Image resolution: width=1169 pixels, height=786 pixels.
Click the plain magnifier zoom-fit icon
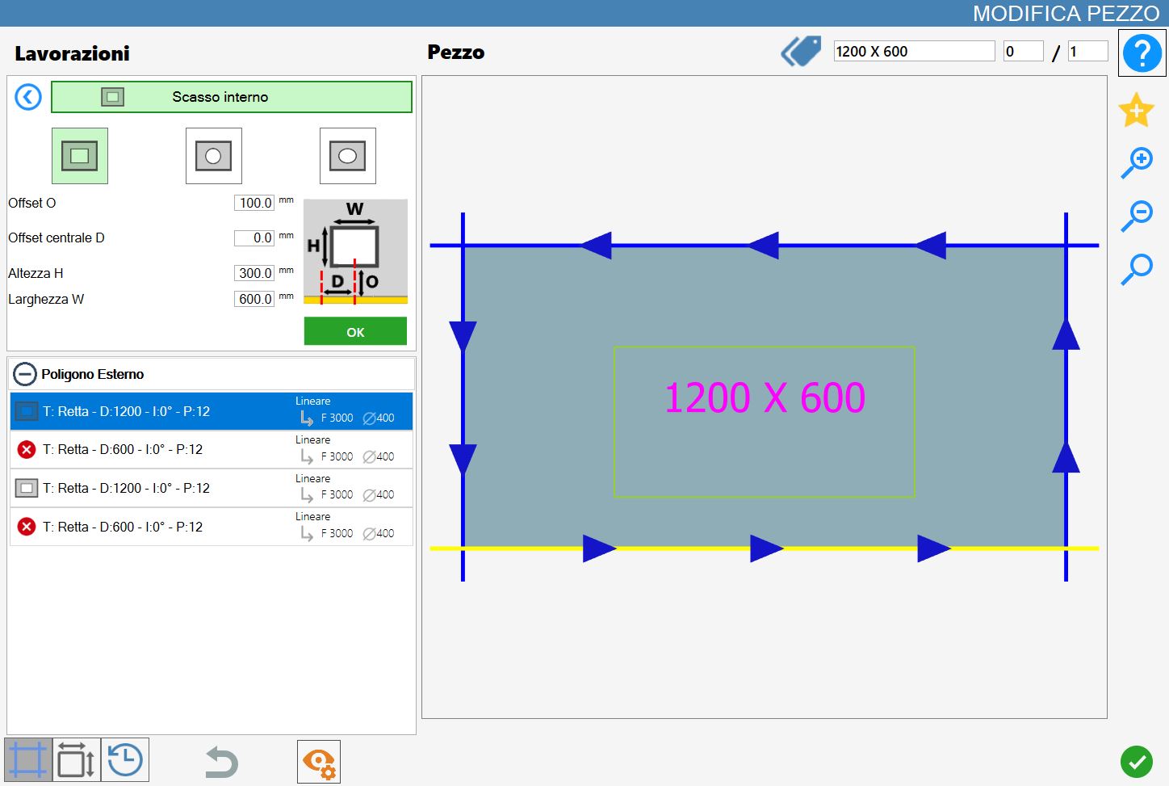point(1137,269)
